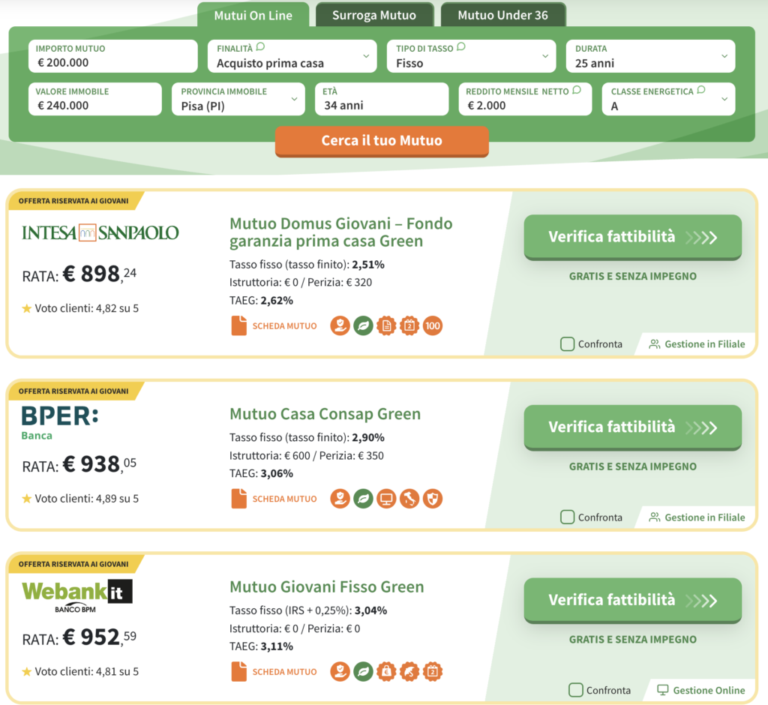This screenshot has width=768, height=705.
Task: Check Confronta for the Webank mortgage
Action: (x=575, y=690)
